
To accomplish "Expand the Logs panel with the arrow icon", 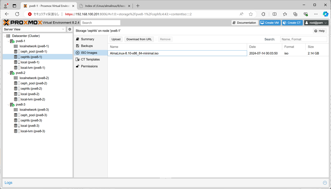I will [x=325, y=183].
